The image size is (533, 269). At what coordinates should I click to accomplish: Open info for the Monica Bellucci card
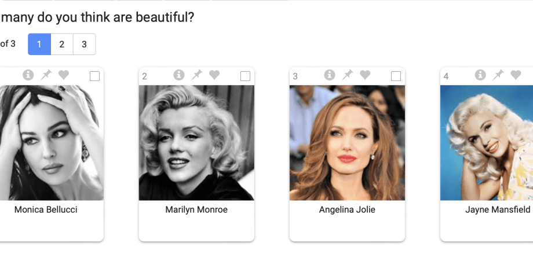tap(28, 75)
